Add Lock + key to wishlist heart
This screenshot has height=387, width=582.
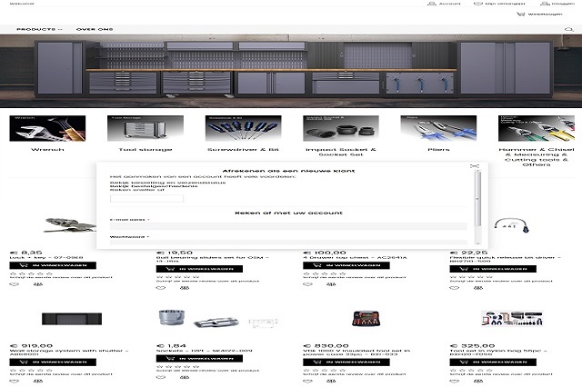(15, 283)
